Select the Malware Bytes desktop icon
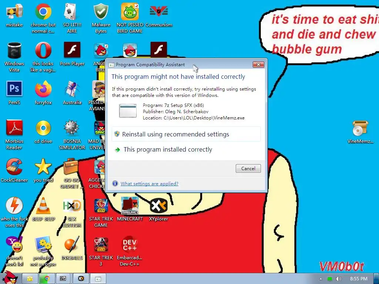The width and height of the screenshot is (379, 284). (101, 18)
